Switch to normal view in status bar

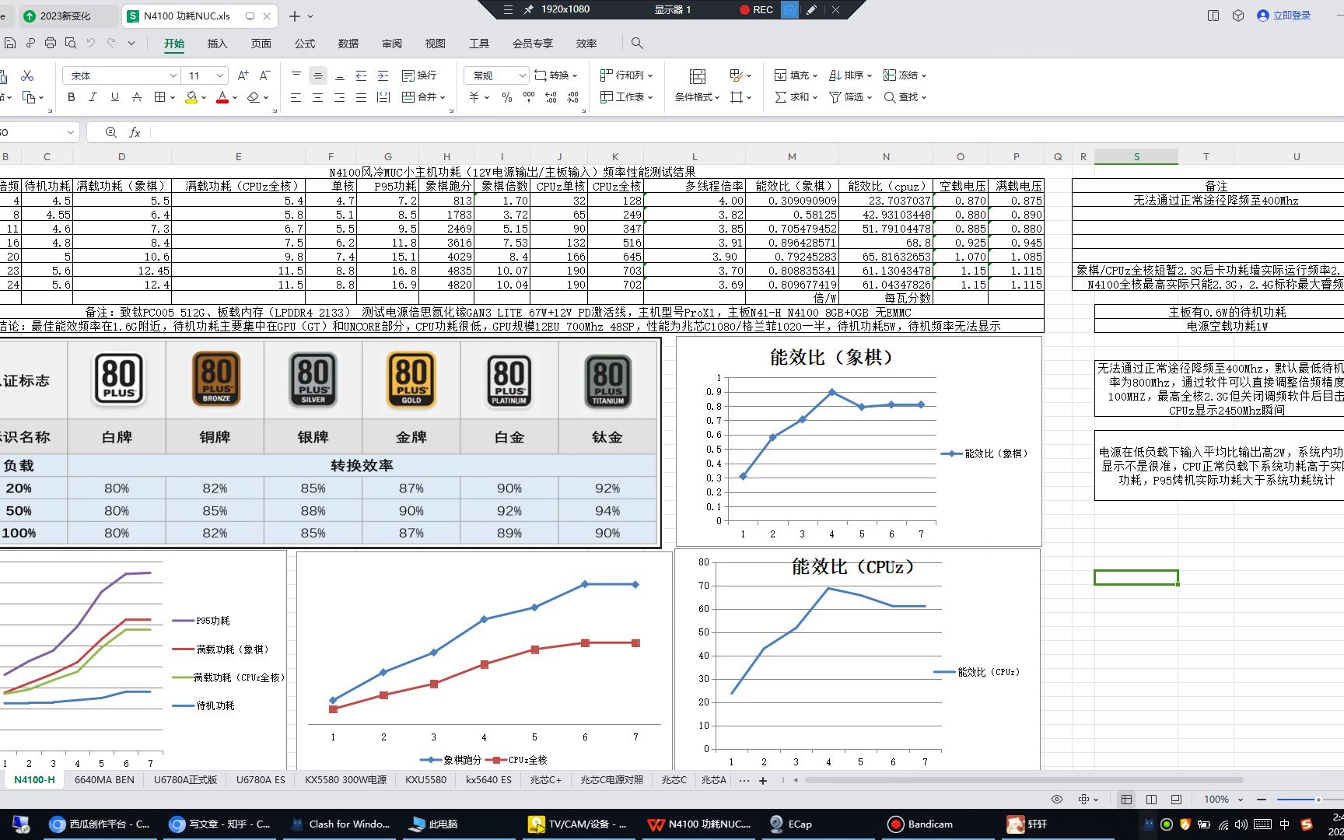click(1126, 800)
